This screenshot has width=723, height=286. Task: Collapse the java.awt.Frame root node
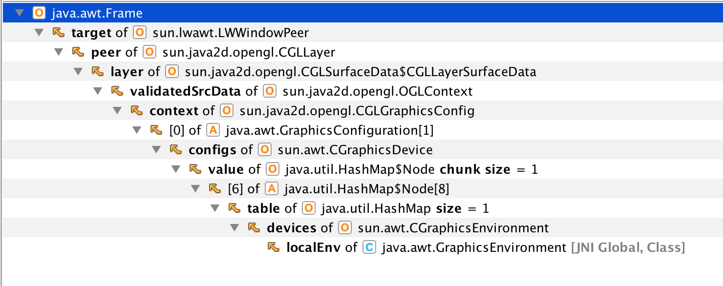pos(20,13)
